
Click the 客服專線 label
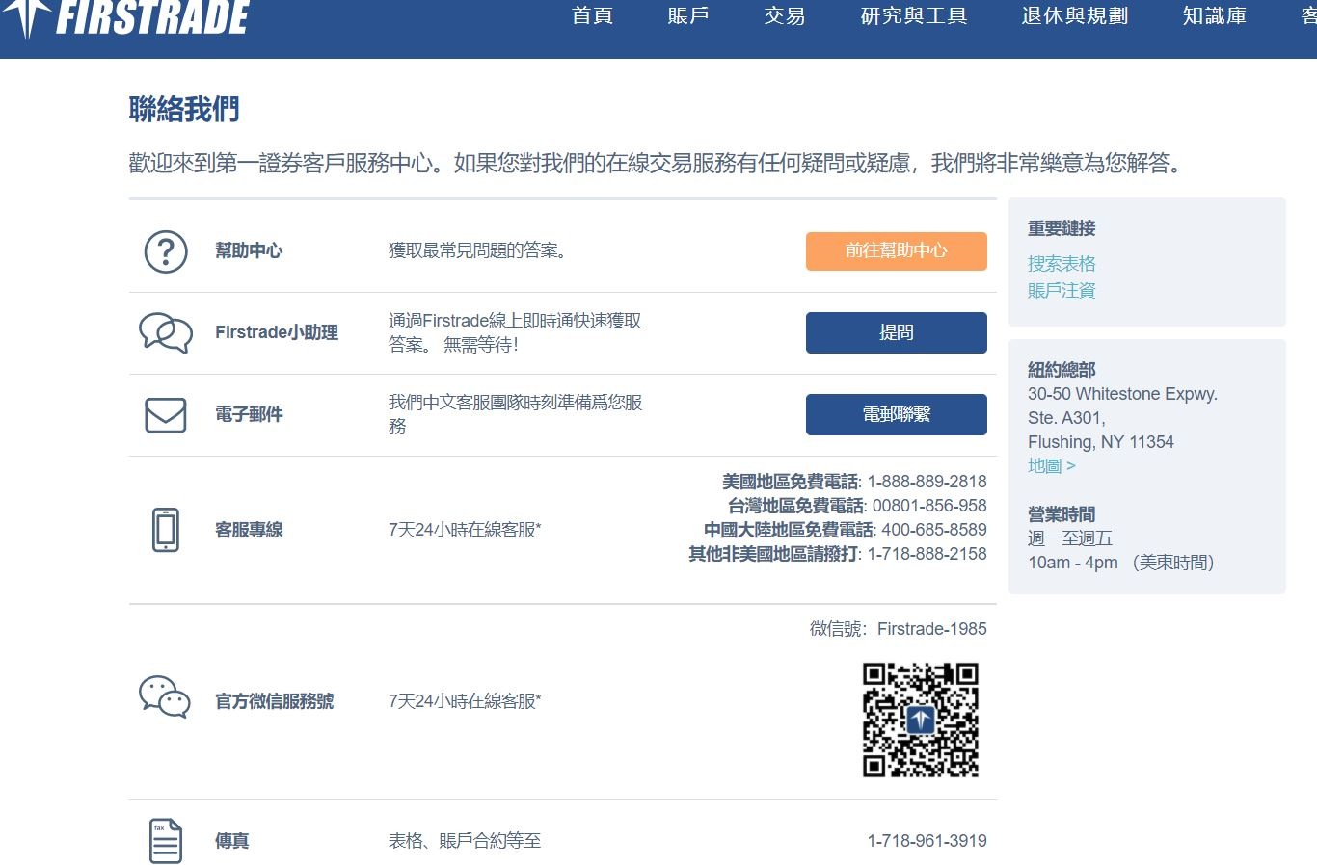click(x=249, y=530)
